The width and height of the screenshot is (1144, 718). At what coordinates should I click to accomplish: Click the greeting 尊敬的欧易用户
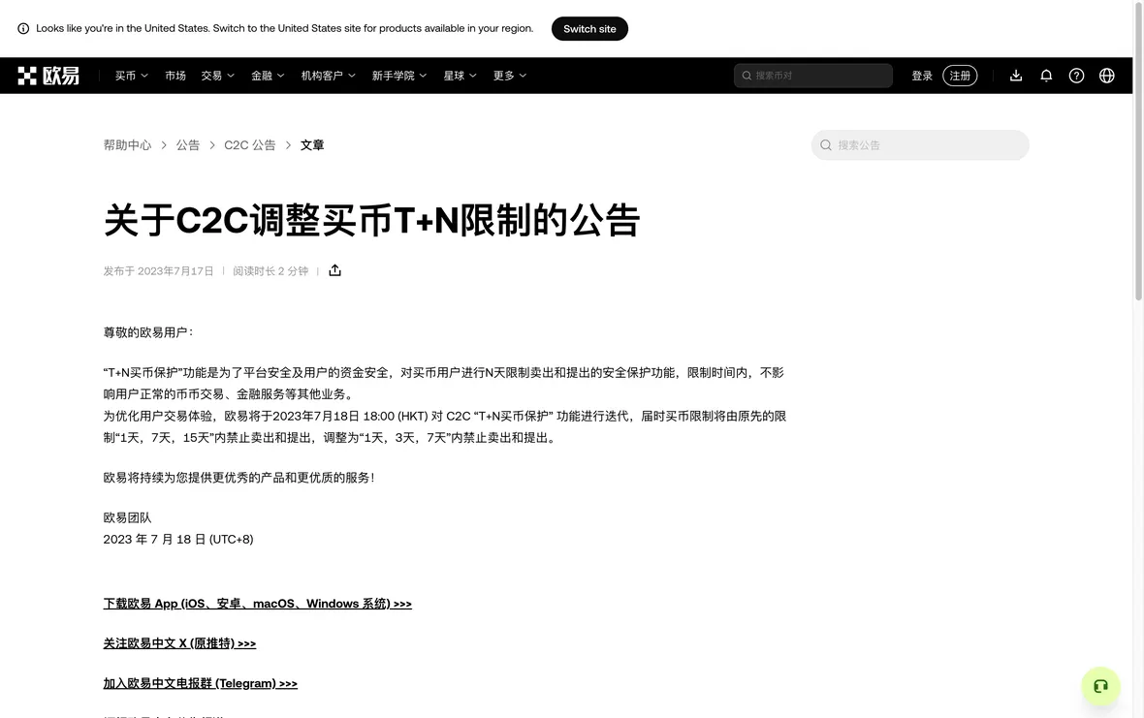coord(148,332)
